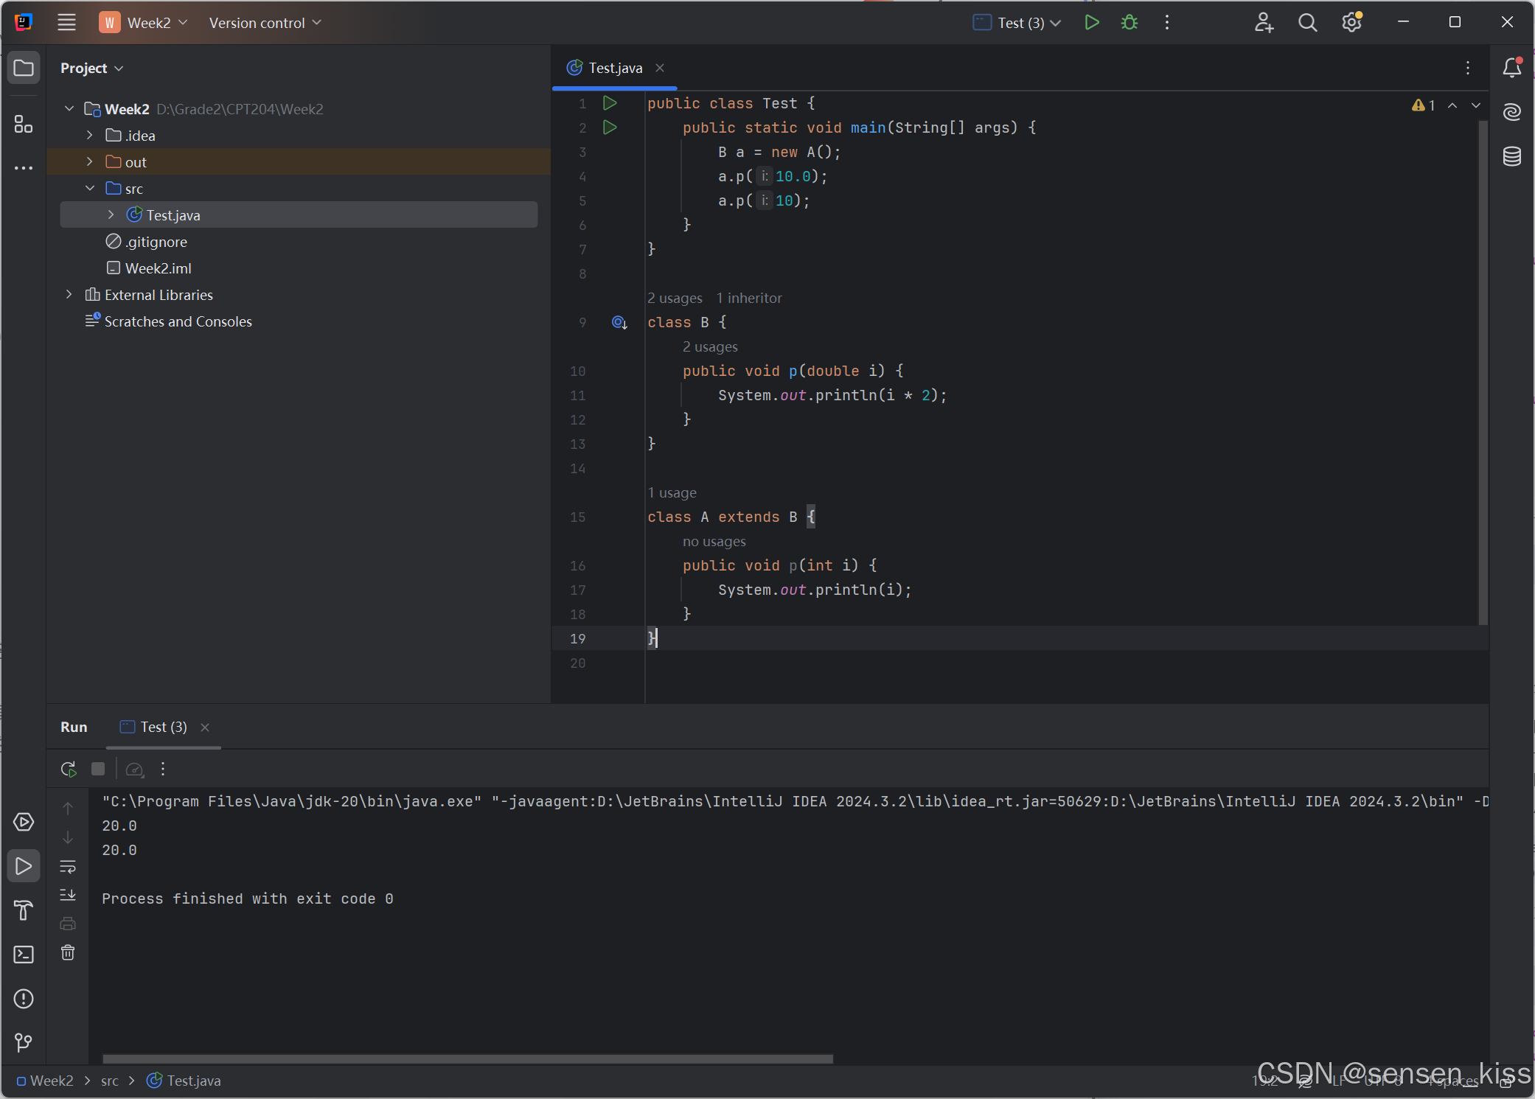The height and width of the screenshot is (1099, 1535).
Task: Click the editor vertical scrollbar
Action: click(1483, 372)
